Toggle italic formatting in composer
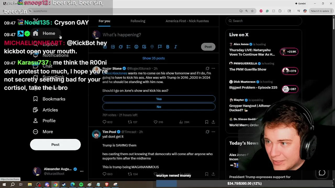 click(176, 47)
